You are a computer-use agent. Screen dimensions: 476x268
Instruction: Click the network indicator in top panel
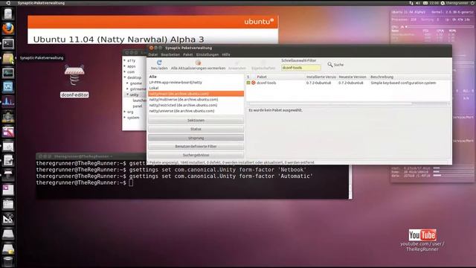(x=411, y=3)
